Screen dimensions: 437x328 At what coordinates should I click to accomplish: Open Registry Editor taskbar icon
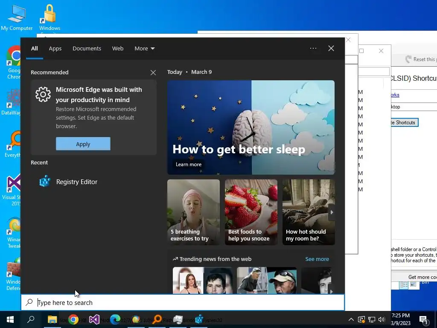[199, 319]
